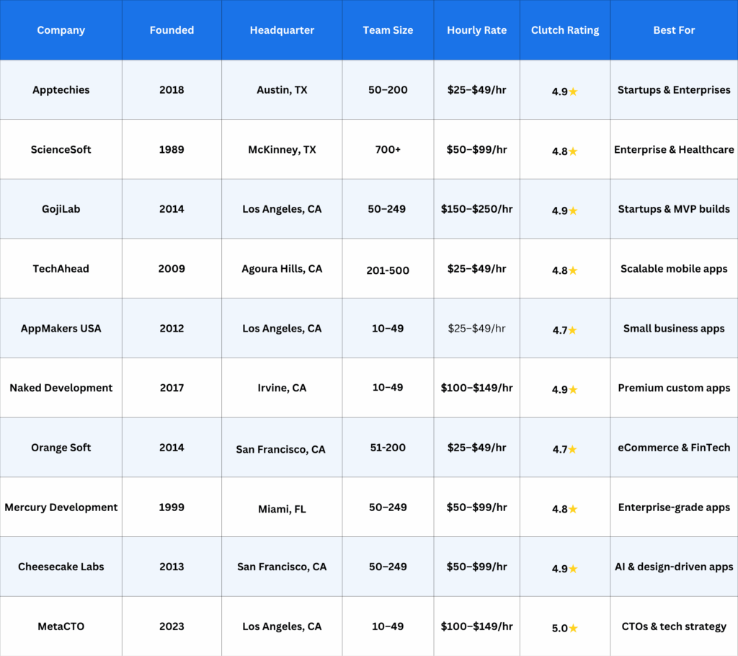Click eCommerce & FinTech cell
Viewport: 738px width, 656px height.
[674, 448]
